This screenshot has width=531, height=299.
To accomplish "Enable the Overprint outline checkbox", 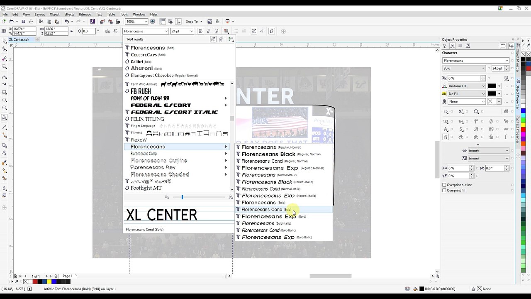I will click(444, 185).
